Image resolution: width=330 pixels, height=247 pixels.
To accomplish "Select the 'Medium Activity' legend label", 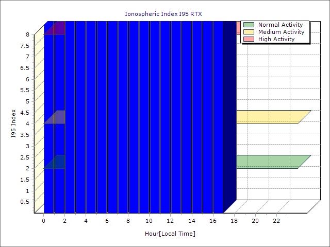I will point(281,32).
